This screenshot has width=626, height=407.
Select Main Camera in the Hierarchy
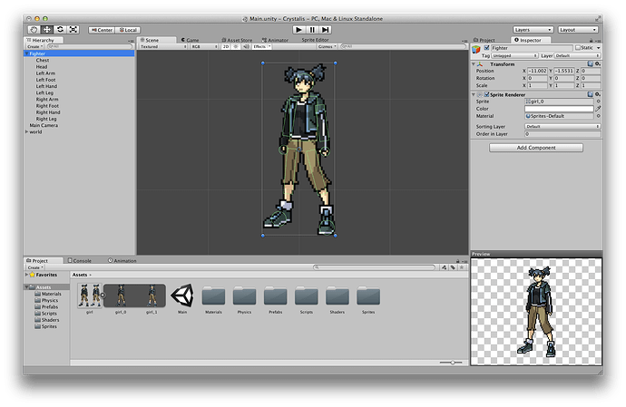pos(43,125)
